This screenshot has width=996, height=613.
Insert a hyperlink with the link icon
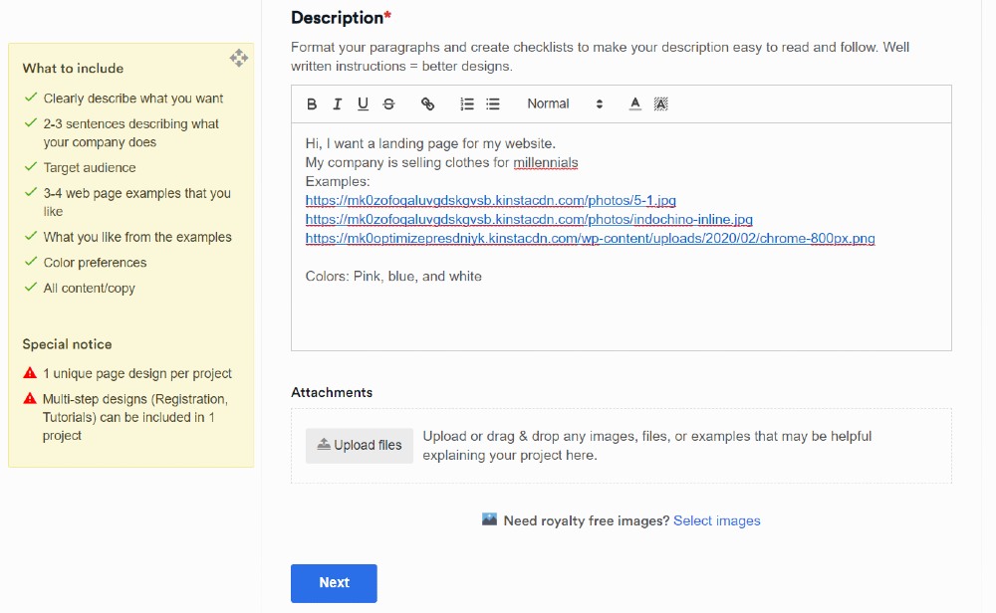pyautogui.click(x=428, y=104)
